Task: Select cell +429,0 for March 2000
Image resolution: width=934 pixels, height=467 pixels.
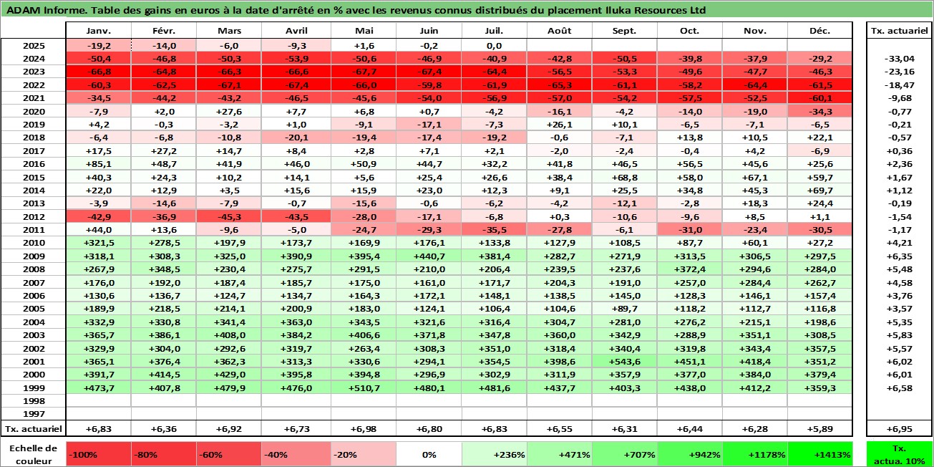Action: [x=229, y=375]
